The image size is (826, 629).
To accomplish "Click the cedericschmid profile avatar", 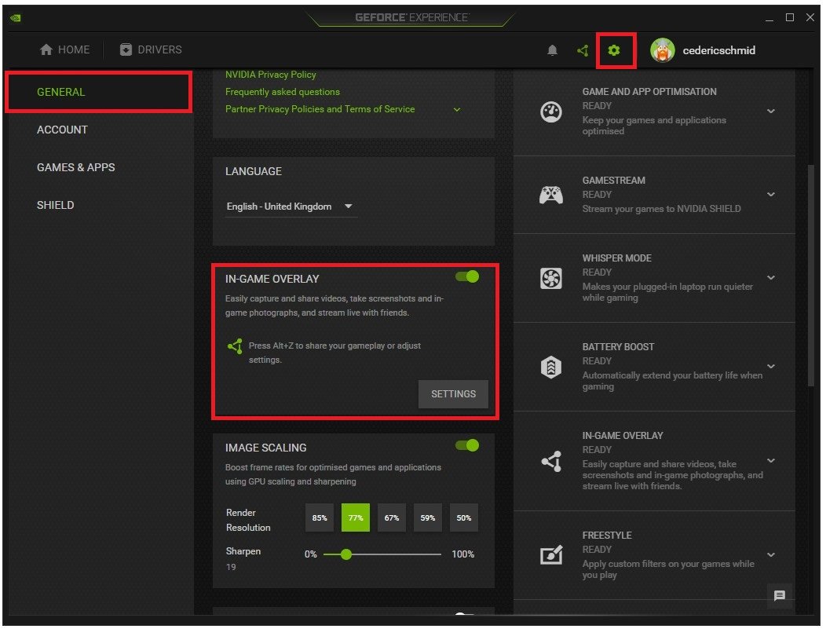I will (662, 50).
